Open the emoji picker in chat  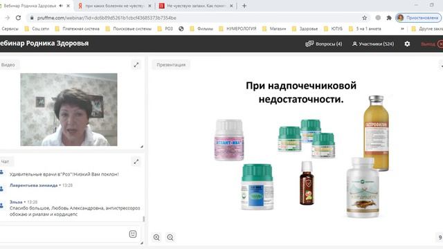[x=133, y=234]
